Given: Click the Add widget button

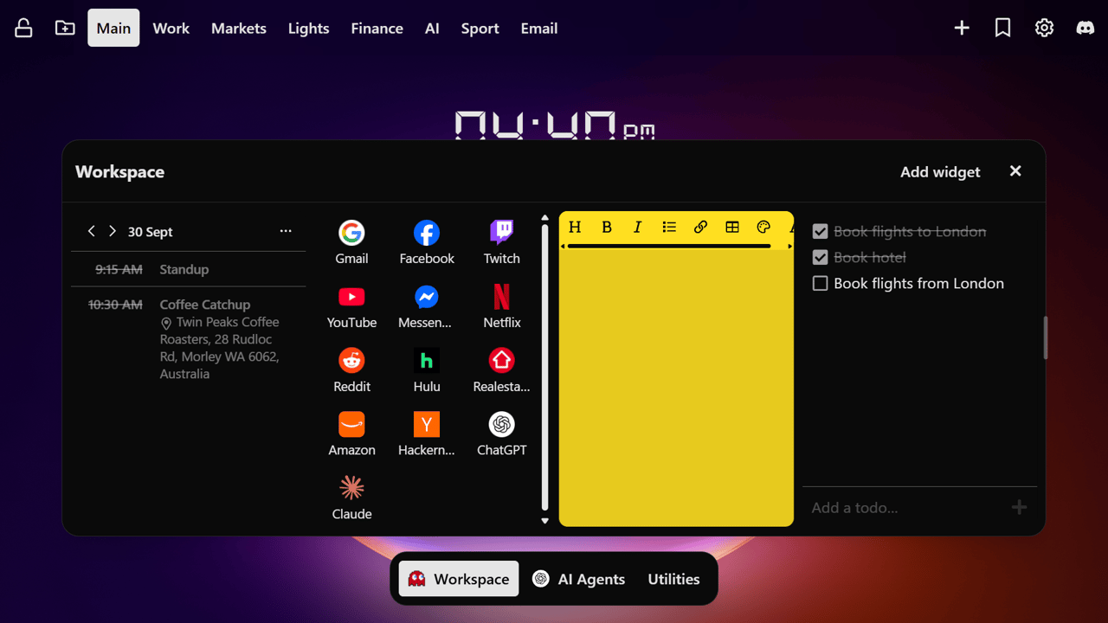Looking at the screenshot, I should pyautogui.click(x=940, y=171).
